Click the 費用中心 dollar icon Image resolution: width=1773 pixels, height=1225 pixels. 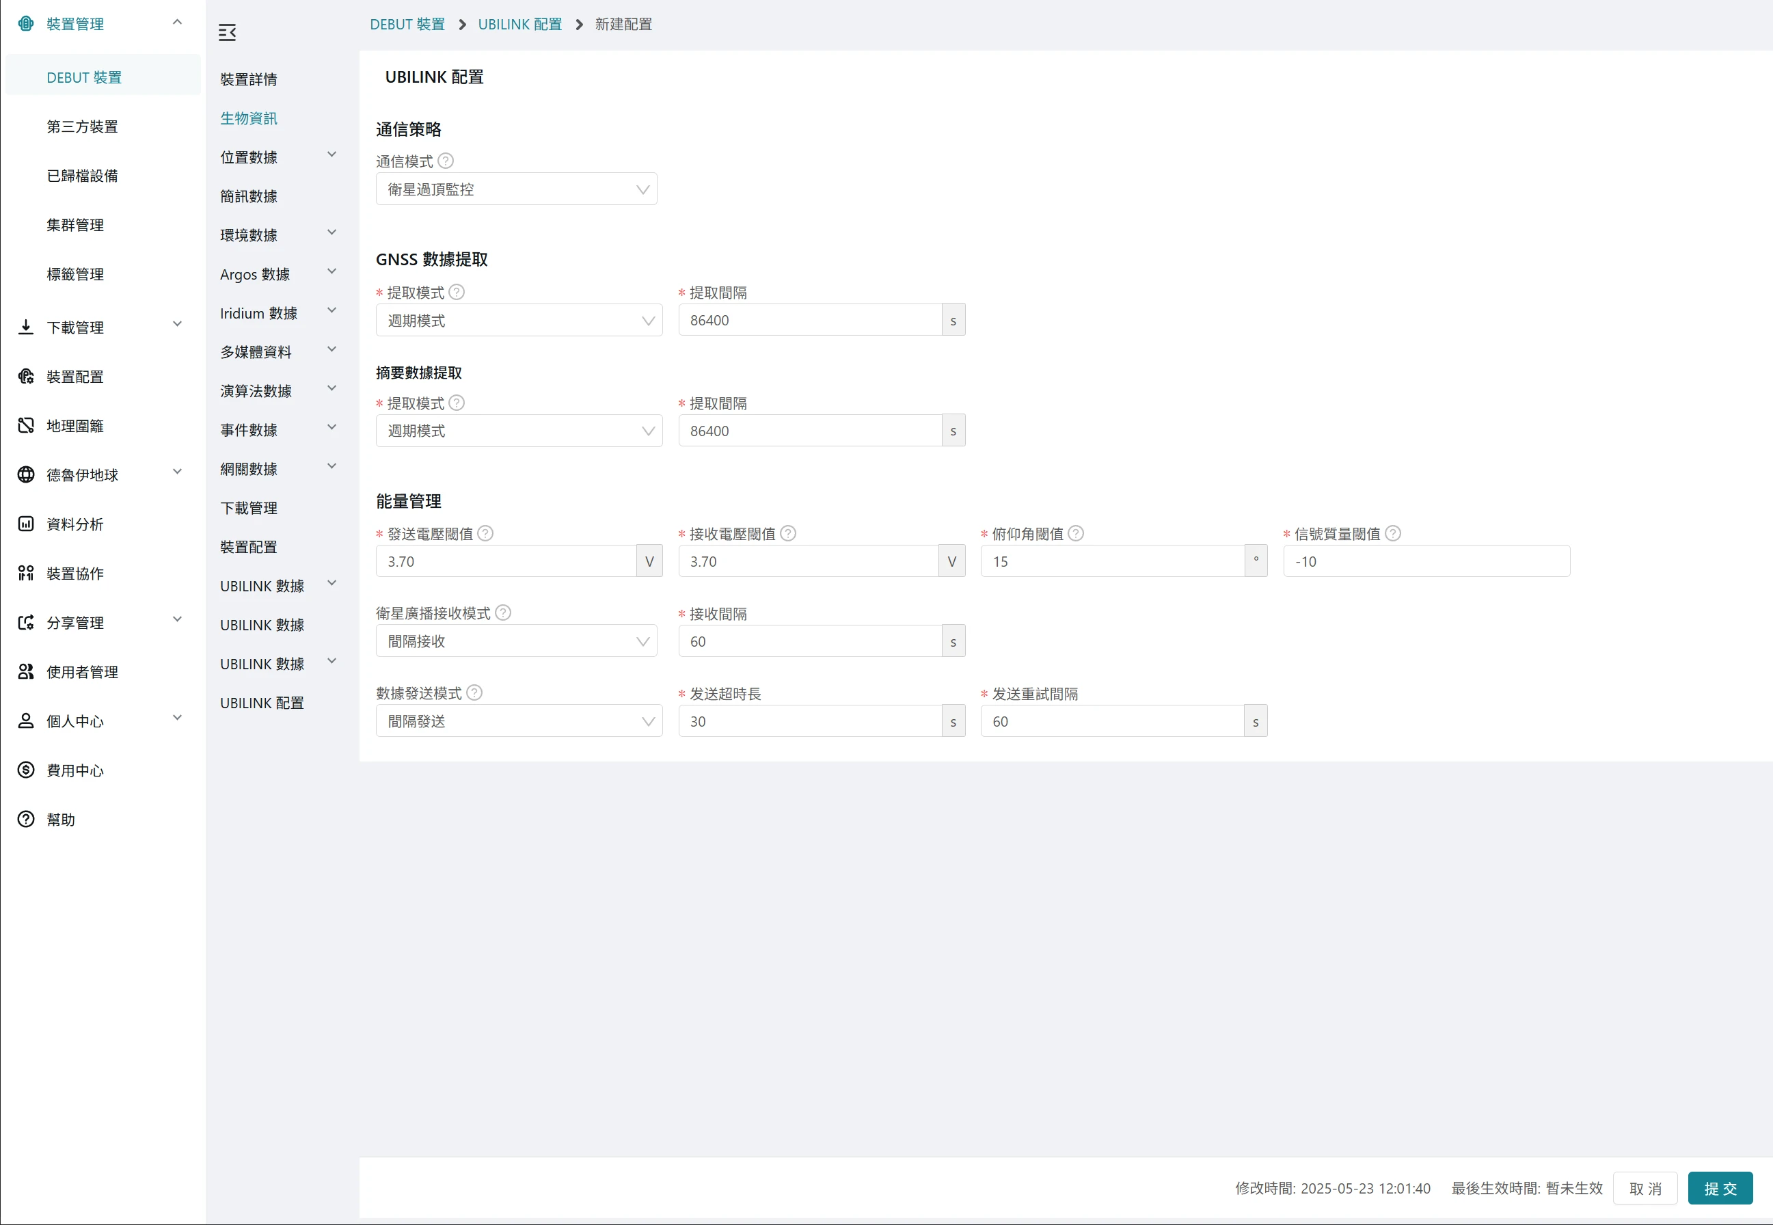coord(26,770)
